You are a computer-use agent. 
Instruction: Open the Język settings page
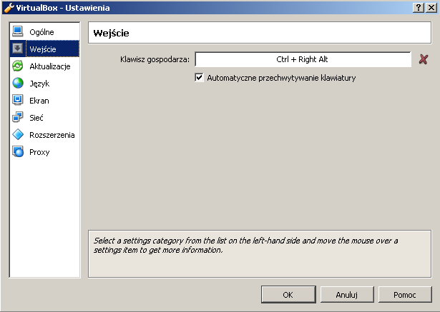pyautogui.click(x=44, y=84)
